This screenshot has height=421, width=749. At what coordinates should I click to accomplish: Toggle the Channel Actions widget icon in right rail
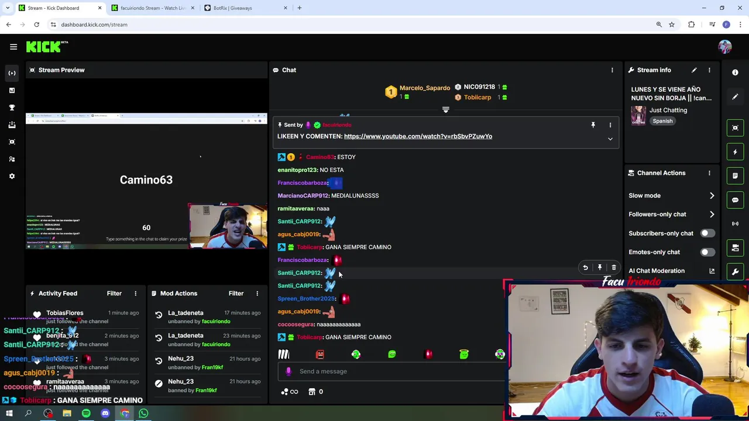735,248
